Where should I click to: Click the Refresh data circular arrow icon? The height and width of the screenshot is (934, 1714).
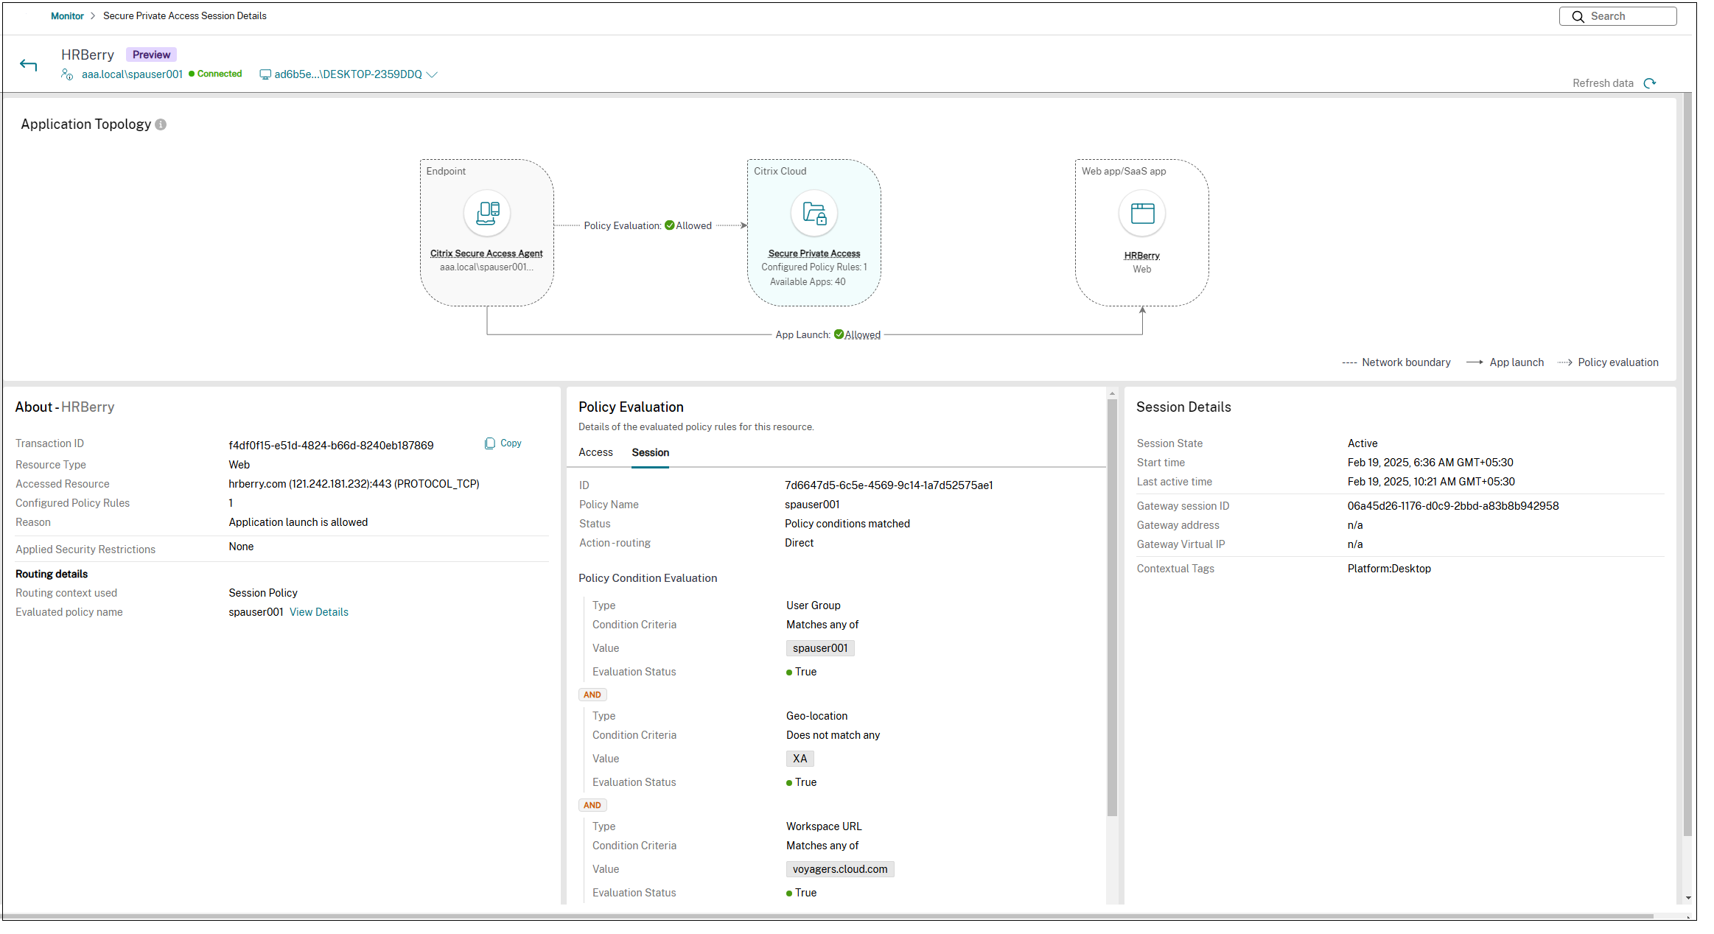tap(1650, 83)
